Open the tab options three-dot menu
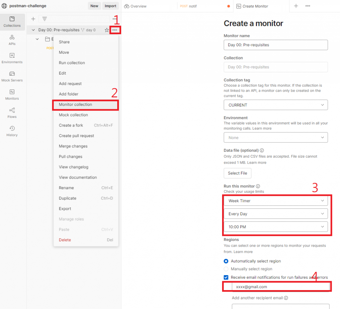The image size is (340, 309). 307,6
